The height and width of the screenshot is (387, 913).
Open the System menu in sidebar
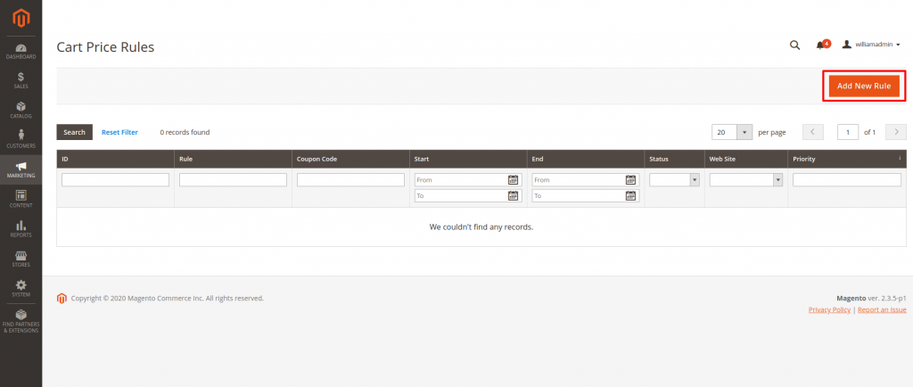coord(21,288)
